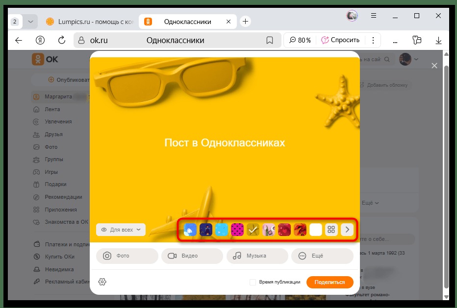
Task: Close the Одноклассники tab
Action: click(228, 22)
